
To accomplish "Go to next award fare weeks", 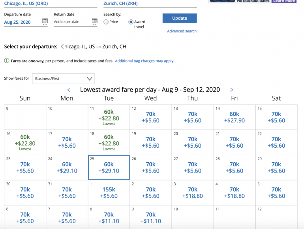I will click(x=232, y=90).
